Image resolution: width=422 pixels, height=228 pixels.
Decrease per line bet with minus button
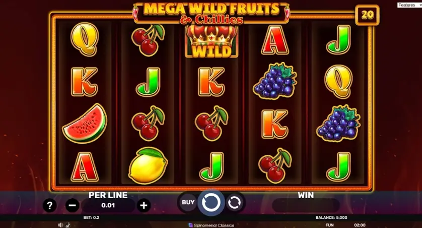[x=73, y=206]
